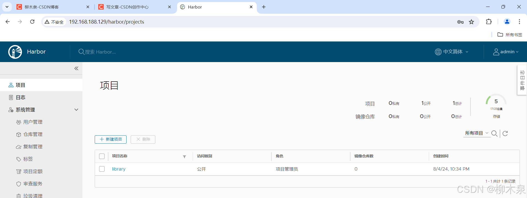Sort by 角色 column header
The image size is (527, 198).
click(279, 156)
